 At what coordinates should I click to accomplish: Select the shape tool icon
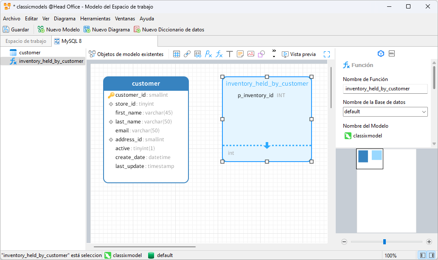coord(261,54)
